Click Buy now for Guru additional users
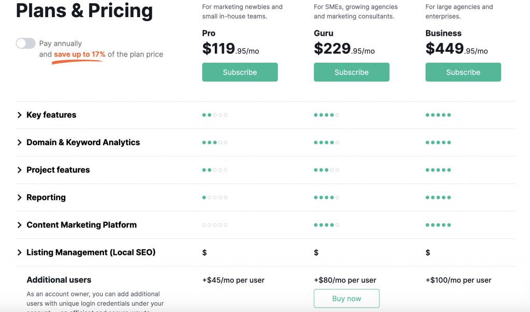Screen dimensions: 530x312 coord(346,299)
